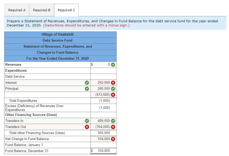Select the Principal amount field 260,000
The height and width of the screenshot is (156, 229).
point(103,89)
